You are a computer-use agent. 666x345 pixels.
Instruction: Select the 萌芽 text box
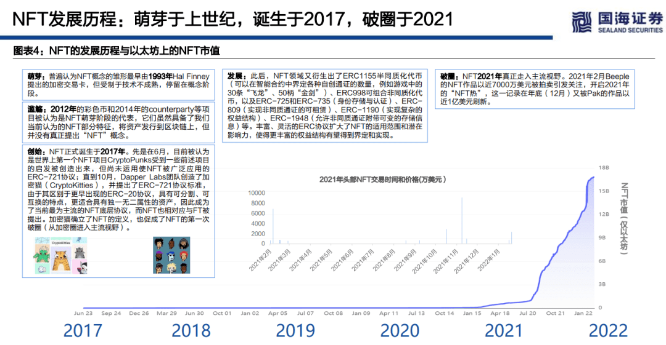pyautogui.click(x=118, y=85)
